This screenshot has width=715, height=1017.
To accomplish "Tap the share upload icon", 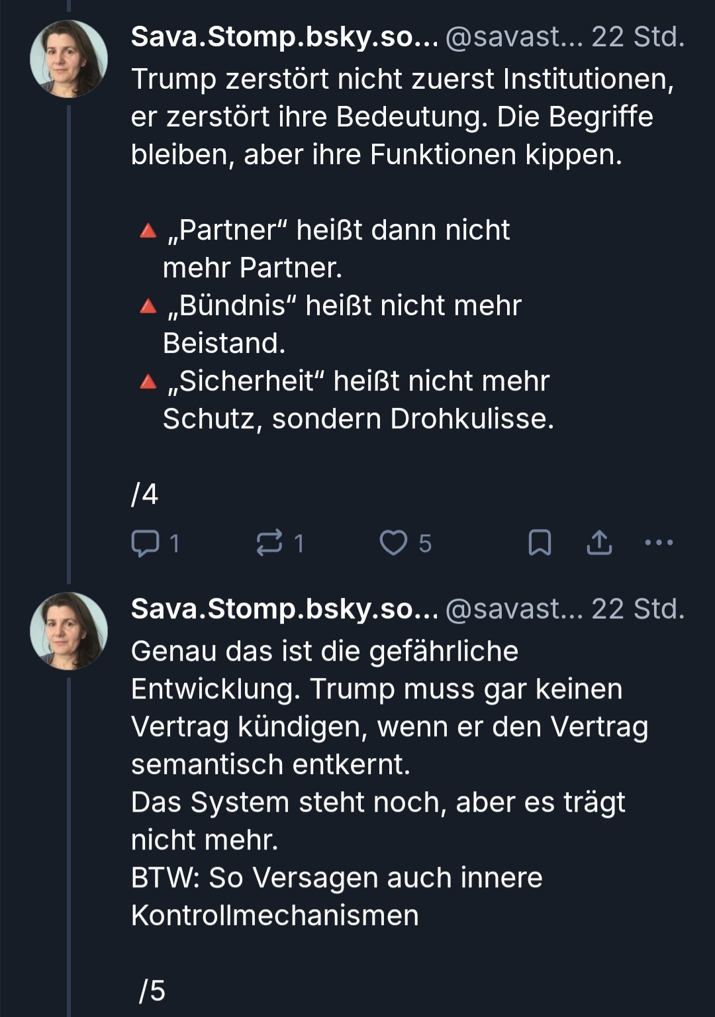I will (x=599, y=543).
